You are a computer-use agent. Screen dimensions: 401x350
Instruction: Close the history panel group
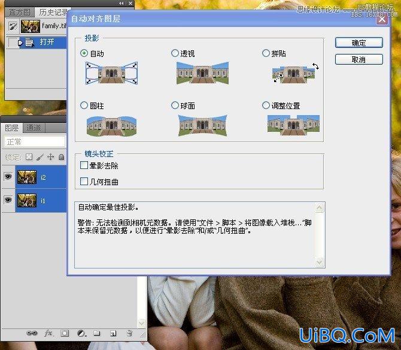(130, 3)
